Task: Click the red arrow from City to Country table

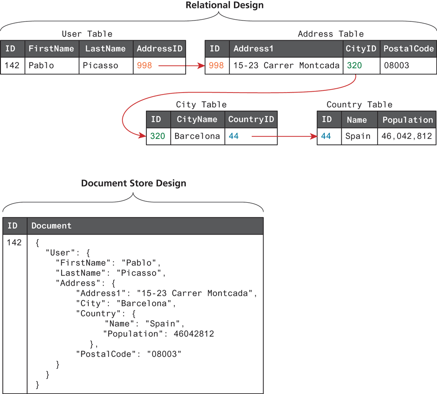Action: [284, 137]
